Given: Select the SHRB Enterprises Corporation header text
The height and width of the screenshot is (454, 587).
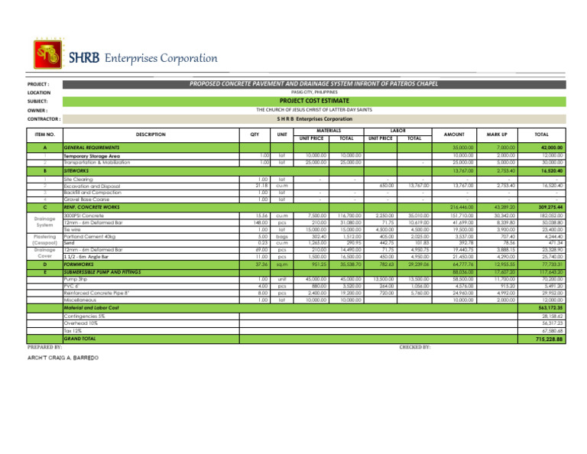Looking at the screenshot, I should (x=143, y=58).
